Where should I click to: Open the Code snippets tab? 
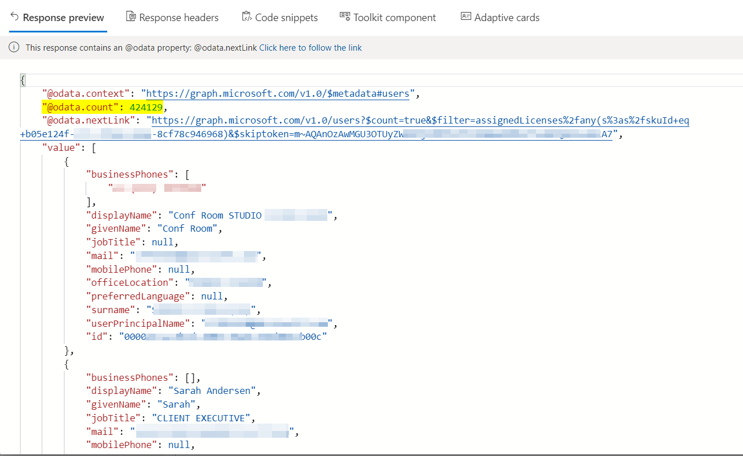(x=279, y=18)
